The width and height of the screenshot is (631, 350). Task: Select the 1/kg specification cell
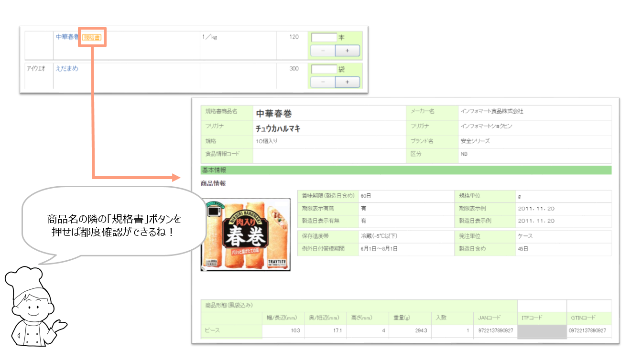point(210,37)
